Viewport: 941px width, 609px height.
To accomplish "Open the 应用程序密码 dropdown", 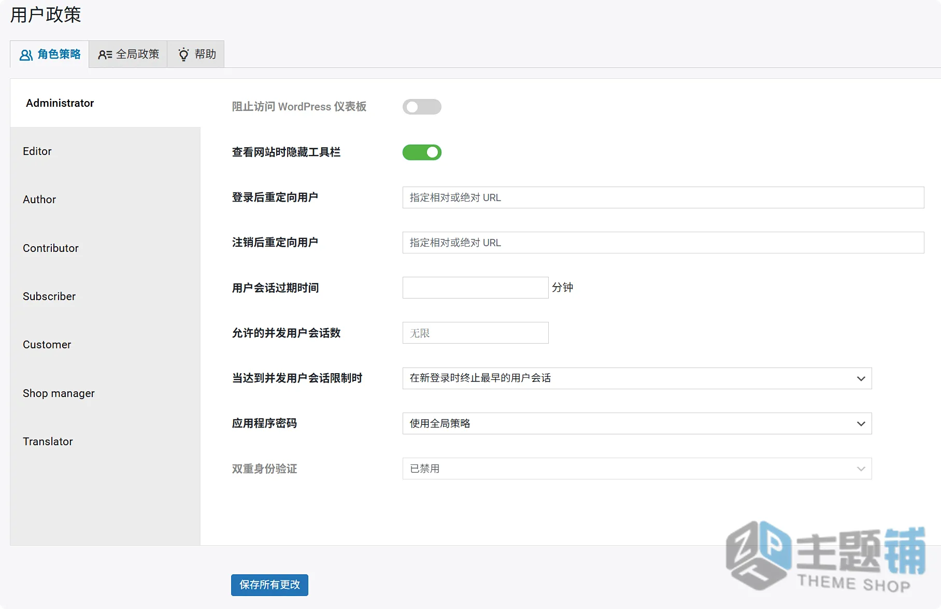I will point(637,423).
